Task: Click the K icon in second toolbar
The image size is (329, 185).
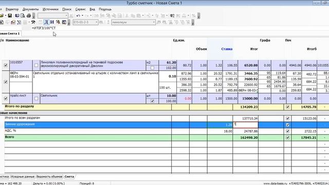Action: (x=2, y=22)
